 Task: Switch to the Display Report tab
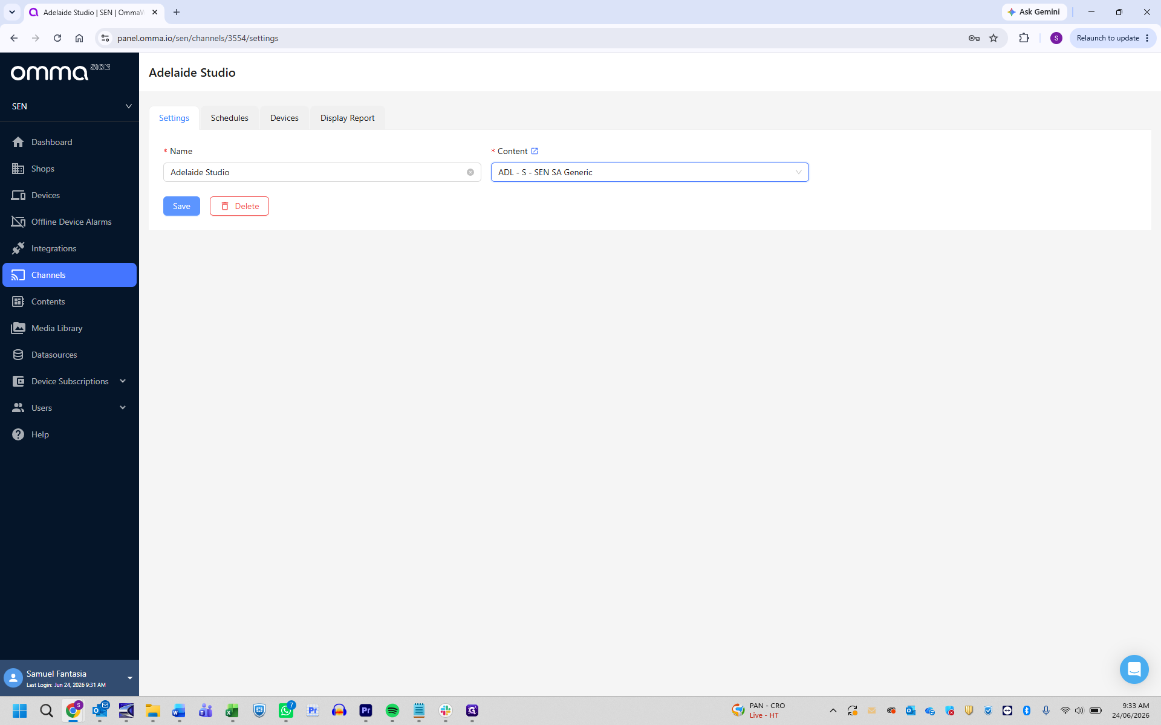pos(348,118)
